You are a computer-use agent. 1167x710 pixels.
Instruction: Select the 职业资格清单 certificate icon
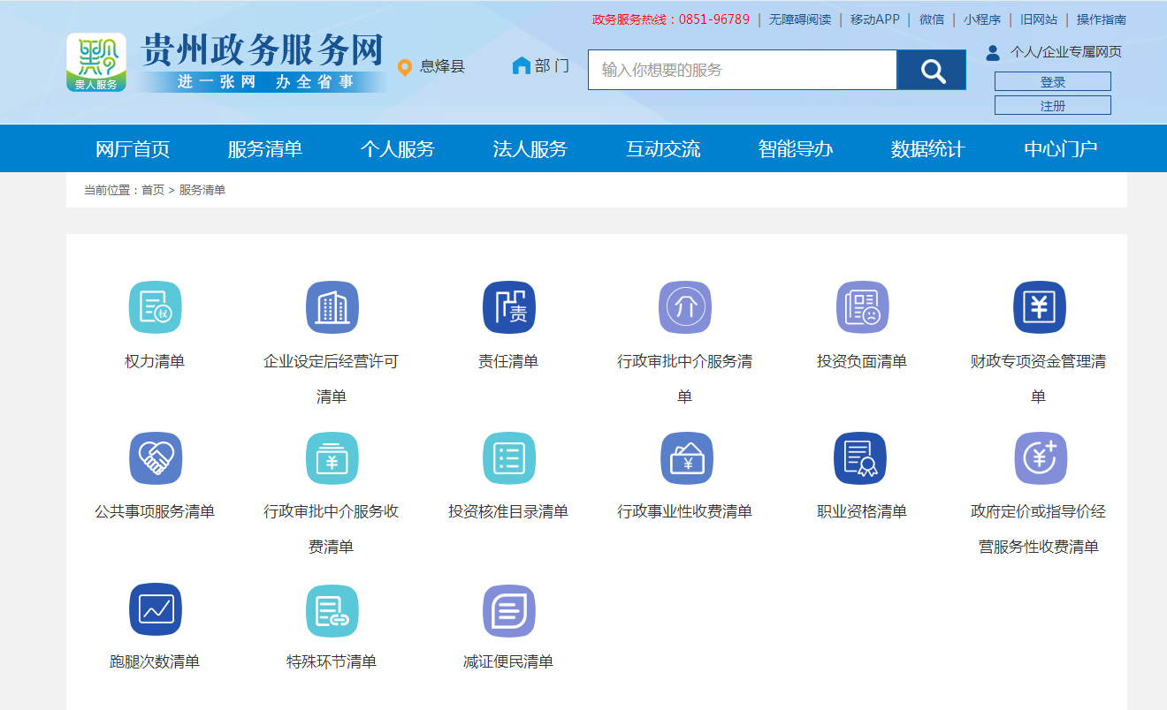(x=860, y=458)
